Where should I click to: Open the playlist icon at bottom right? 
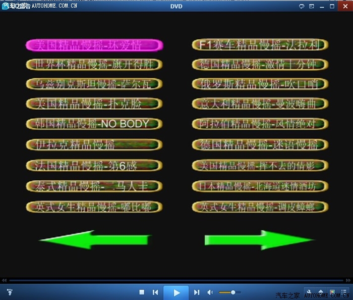[344, 292]
